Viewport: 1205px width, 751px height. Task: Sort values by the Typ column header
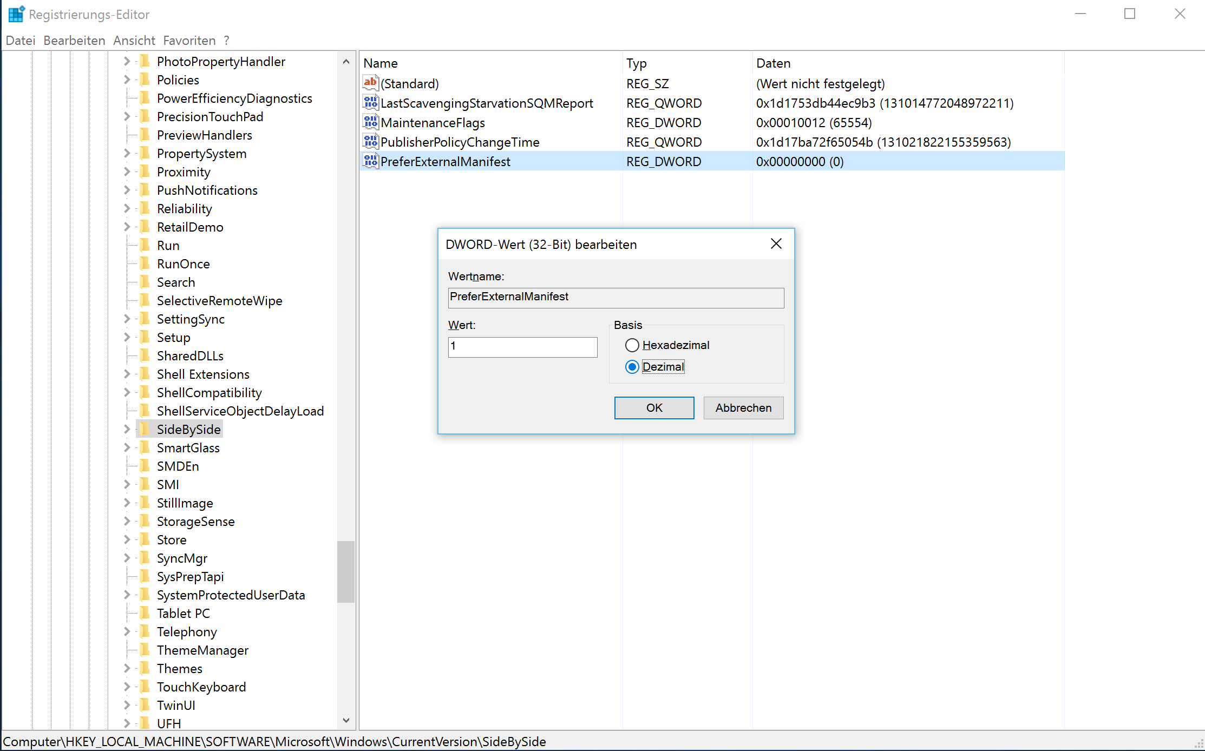(687, 63)
